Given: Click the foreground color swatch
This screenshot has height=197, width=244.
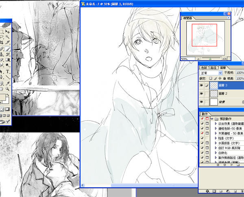Looking at the screenshot, I should [x=2, y=97].
